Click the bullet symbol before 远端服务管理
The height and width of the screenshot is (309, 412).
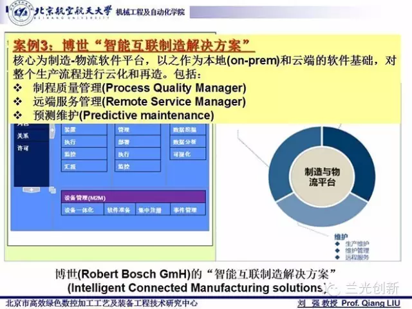pyautogui.click(x=18, y=101)
